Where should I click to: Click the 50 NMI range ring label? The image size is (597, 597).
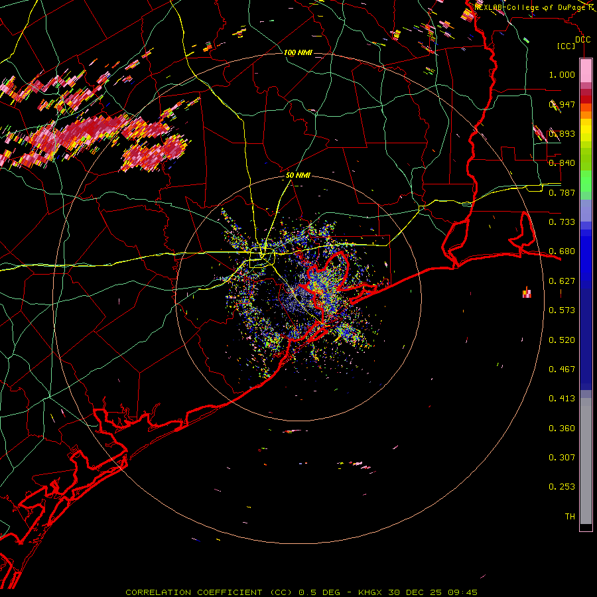coord(298,176)
